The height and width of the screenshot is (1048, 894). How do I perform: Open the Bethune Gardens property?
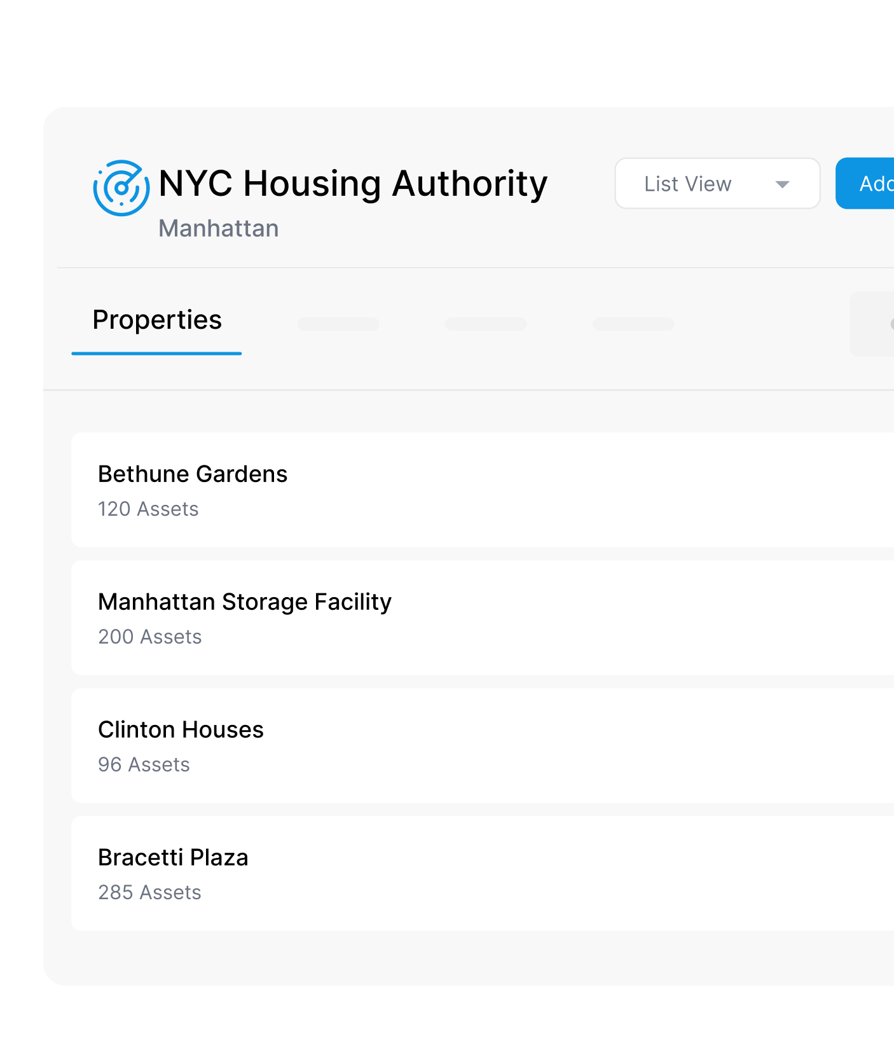tap(483, 490)
